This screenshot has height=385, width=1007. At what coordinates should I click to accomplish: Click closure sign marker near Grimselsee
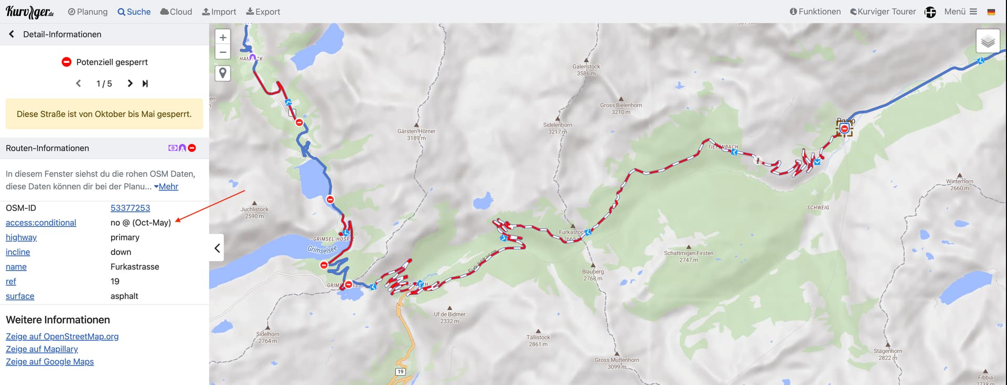click(x=324, y=265)
